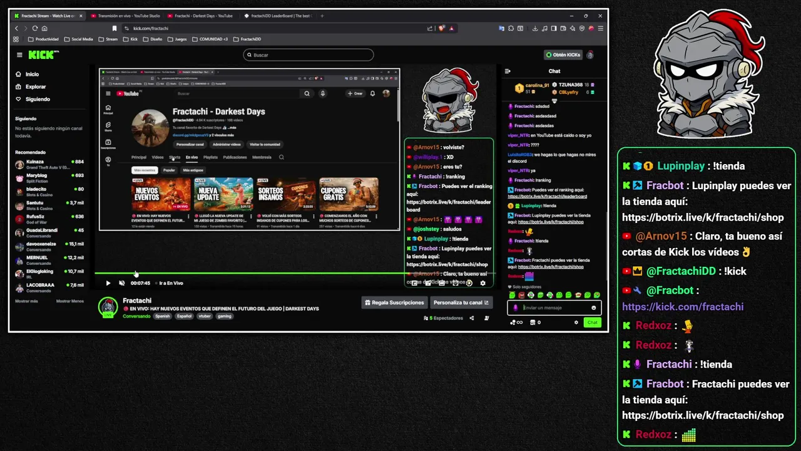Switch to YouTube Studio browser tab
The image size is (801, 451).
point(125,16)
